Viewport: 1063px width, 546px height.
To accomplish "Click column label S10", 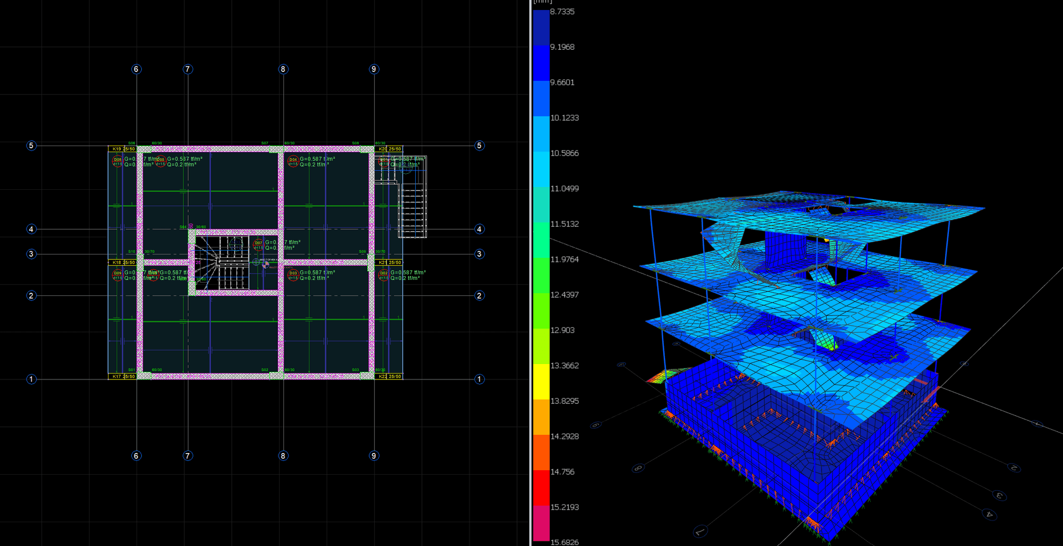I will (132, 252).
